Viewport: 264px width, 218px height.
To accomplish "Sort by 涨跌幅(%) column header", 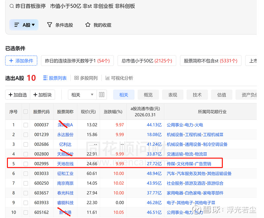I will pos(113,112).
